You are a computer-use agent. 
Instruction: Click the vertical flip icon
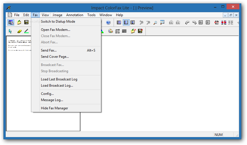(208, 22)
